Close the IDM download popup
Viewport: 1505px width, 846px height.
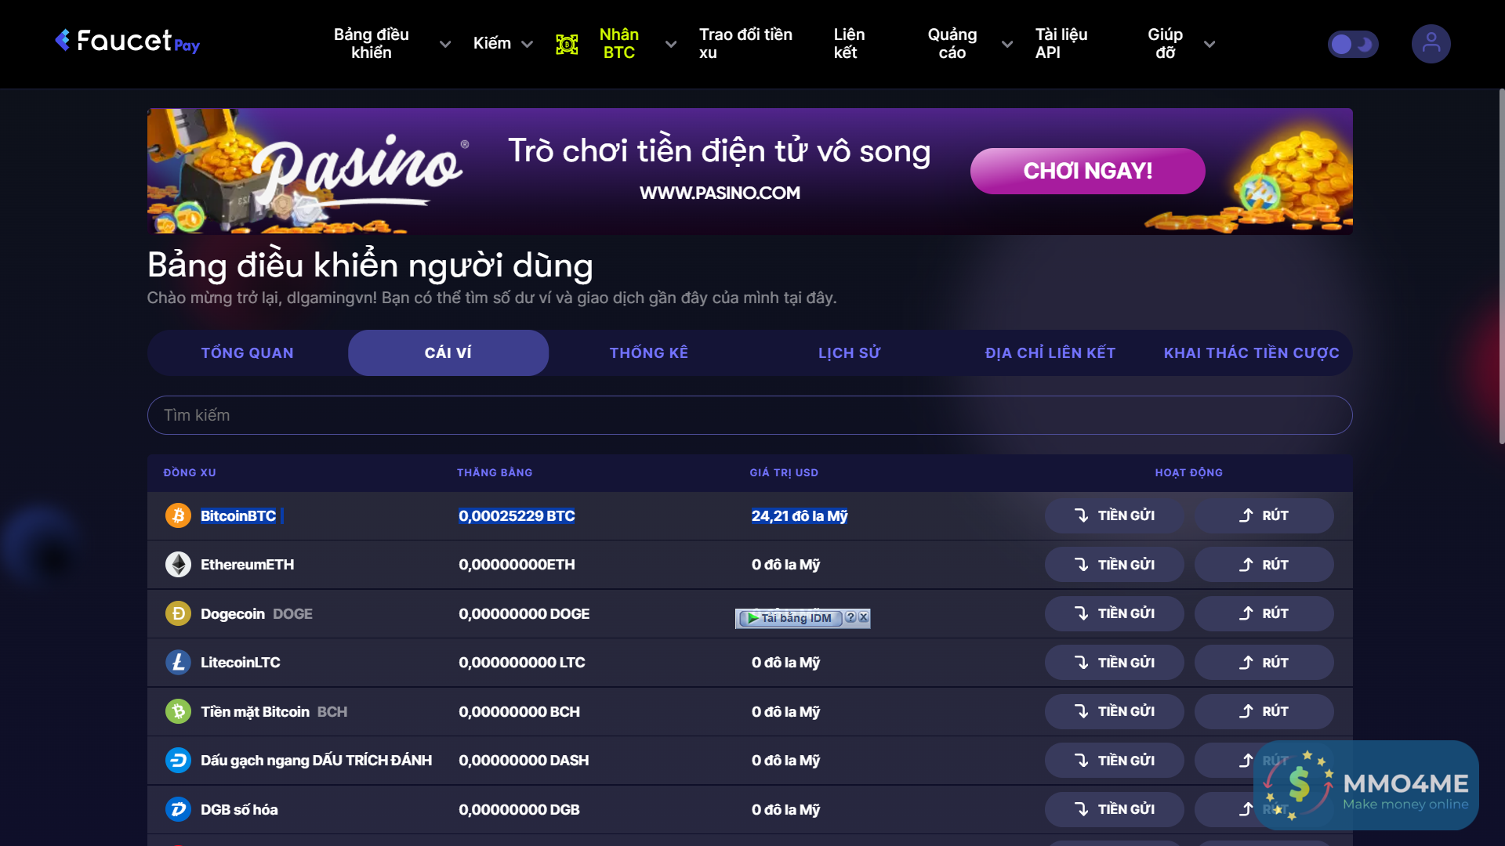[x=863, y=617]
